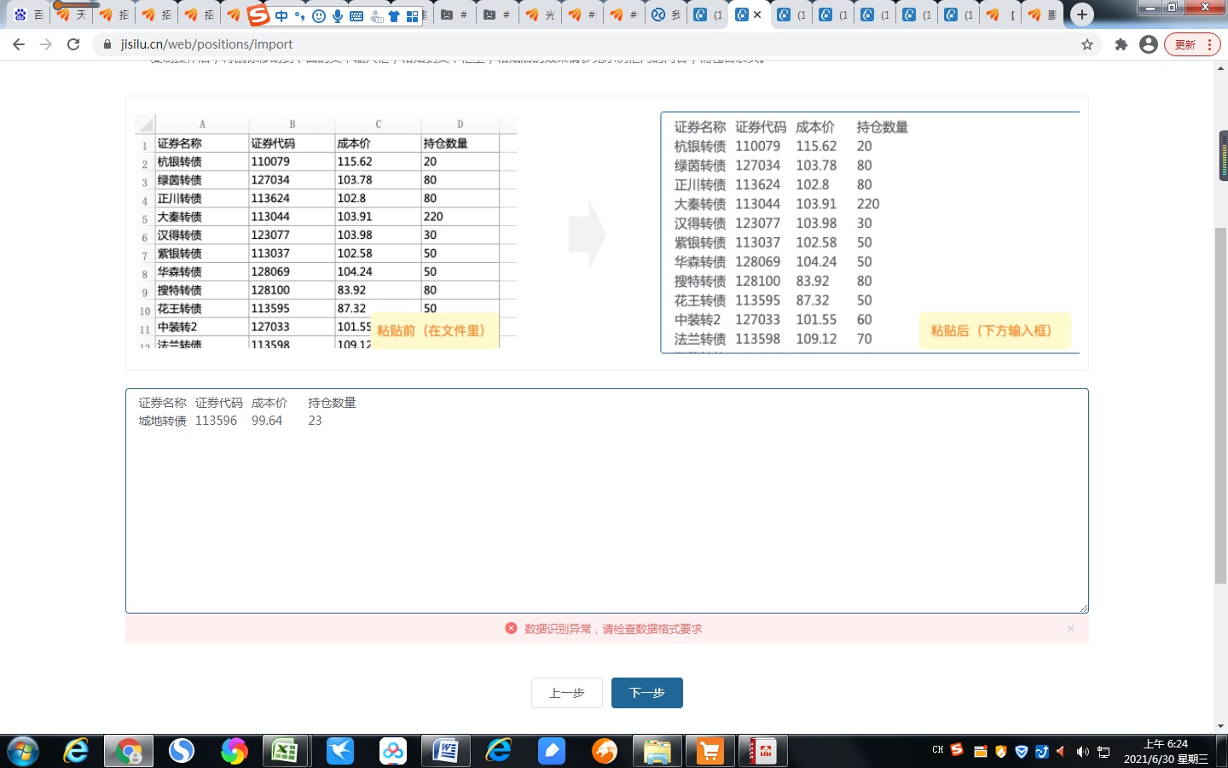Click the page vertical scrollbar thumb
Viewport: 1228px width, 768px height.
click(x=1220, y=405)
